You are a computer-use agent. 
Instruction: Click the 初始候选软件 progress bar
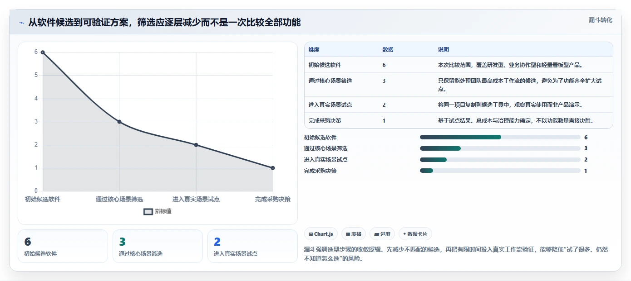tap(500, 137)
